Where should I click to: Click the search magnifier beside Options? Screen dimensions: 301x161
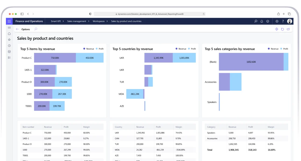[36, 29]
